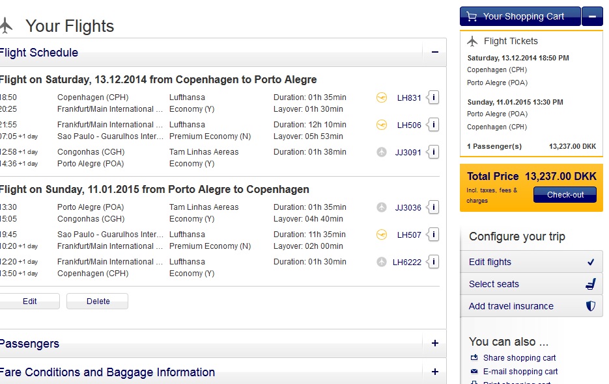This screenshot has height=384, width=609.
Task: Click the Edit button under flights
Action: pyautogui.click(x=30, y=301)
